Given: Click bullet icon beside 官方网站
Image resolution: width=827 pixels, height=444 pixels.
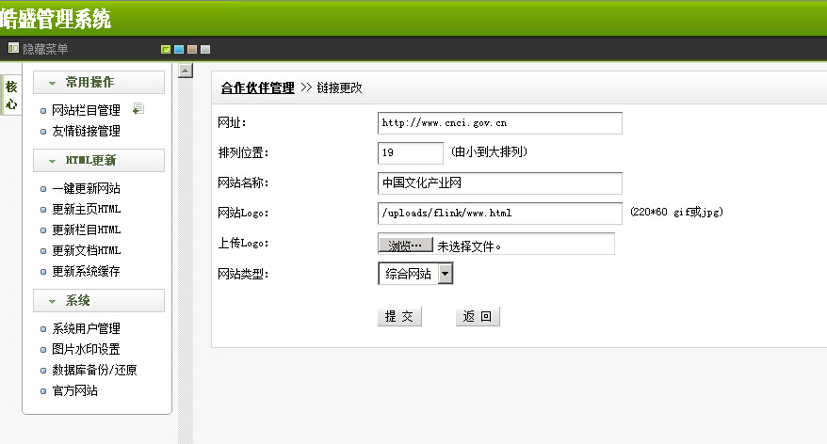Looking at the screenshot, I should click(x=43, y=391).
